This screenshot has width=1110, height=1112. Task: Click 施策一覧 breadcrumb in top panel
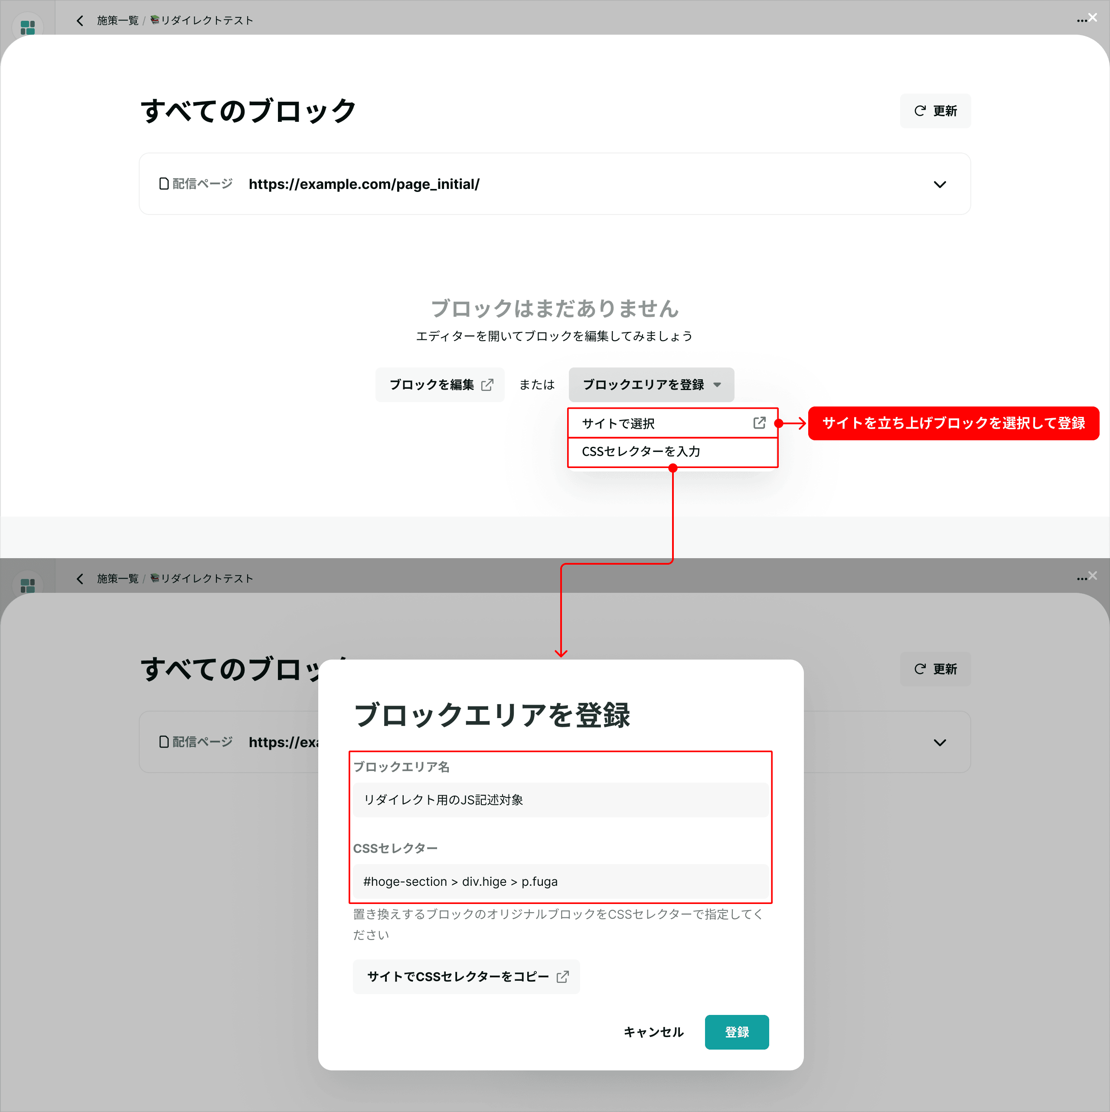(x=118, y=21)
